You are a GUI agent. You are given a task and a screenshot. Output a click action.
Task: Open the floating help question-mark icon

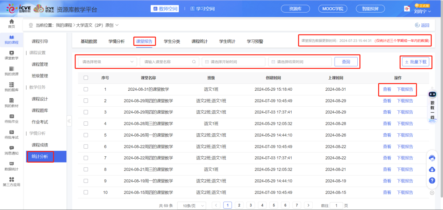coord(432,181)
